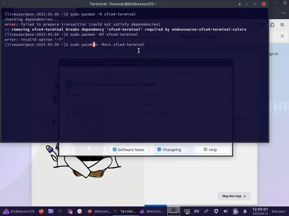The width and height of the screenshot is (289, 216).
Task: Select the Terminal taskbar window button
Action: tap(125, 211)
